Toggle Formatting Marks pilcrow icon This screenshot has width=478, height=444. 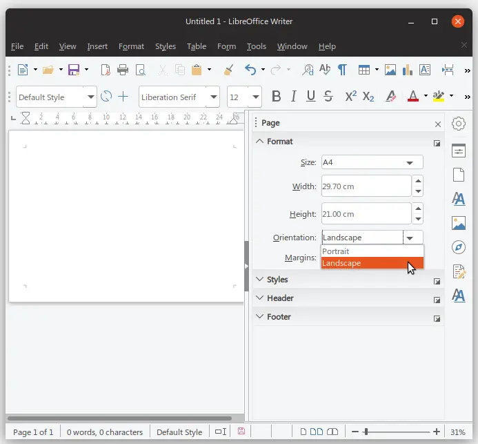342,70
